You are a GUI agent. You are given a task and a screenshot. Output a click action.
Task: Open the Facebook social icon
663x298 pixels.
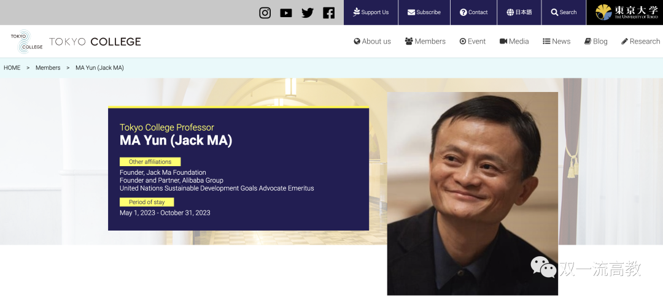click(x=328, y=13)
